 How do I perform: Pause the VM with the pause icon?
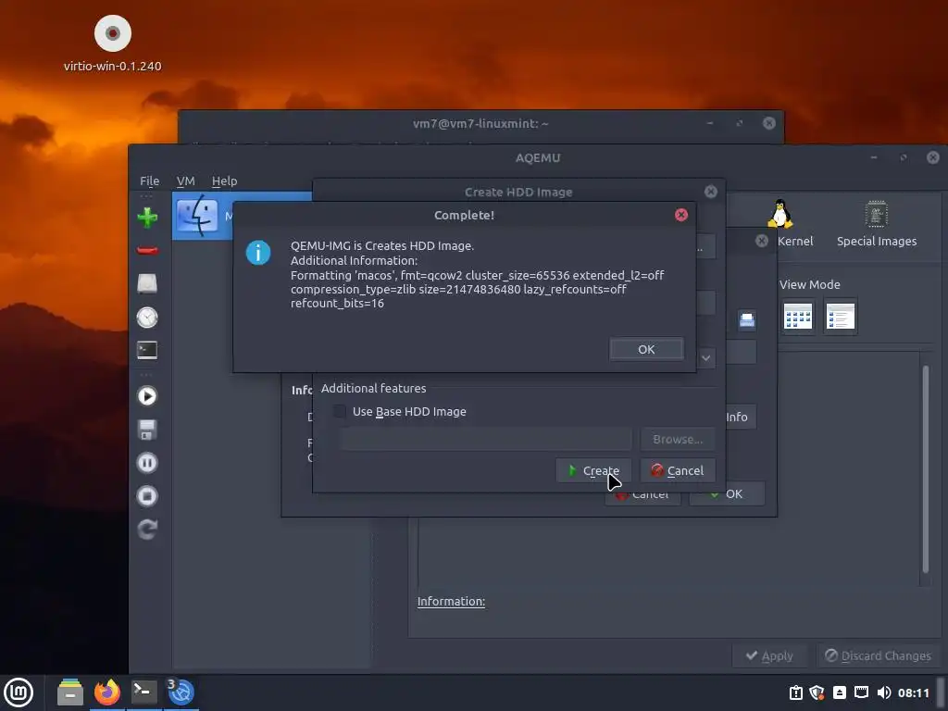(x=147, y=463)
